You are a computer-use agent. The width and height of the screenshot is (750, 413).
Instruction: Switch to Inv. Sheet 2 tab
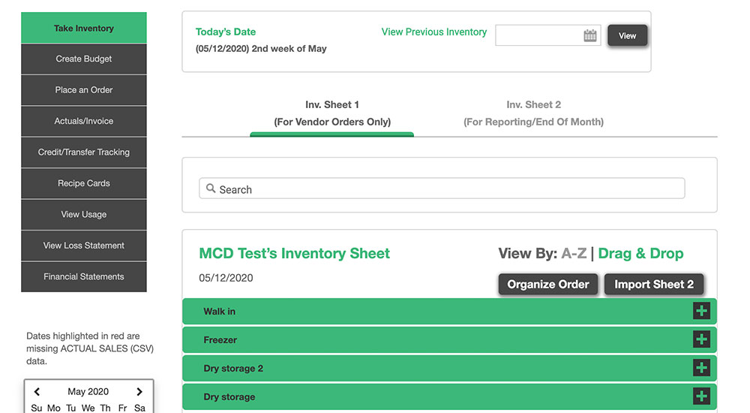[x=533, y=113]
